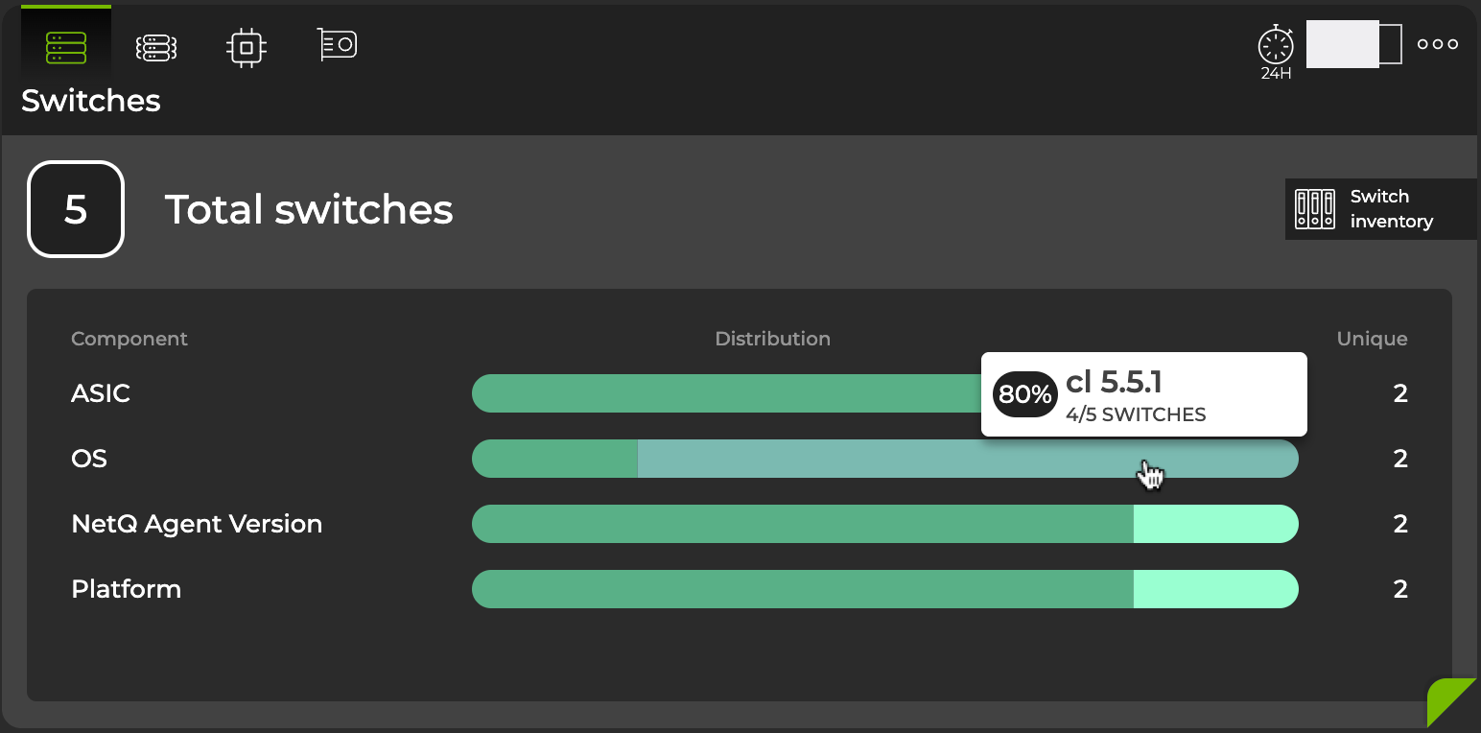The width and height of the screenshot is (1481, 733).
Task: Select light green NetQ Agent Version segment
Action: coord(1215,524)
